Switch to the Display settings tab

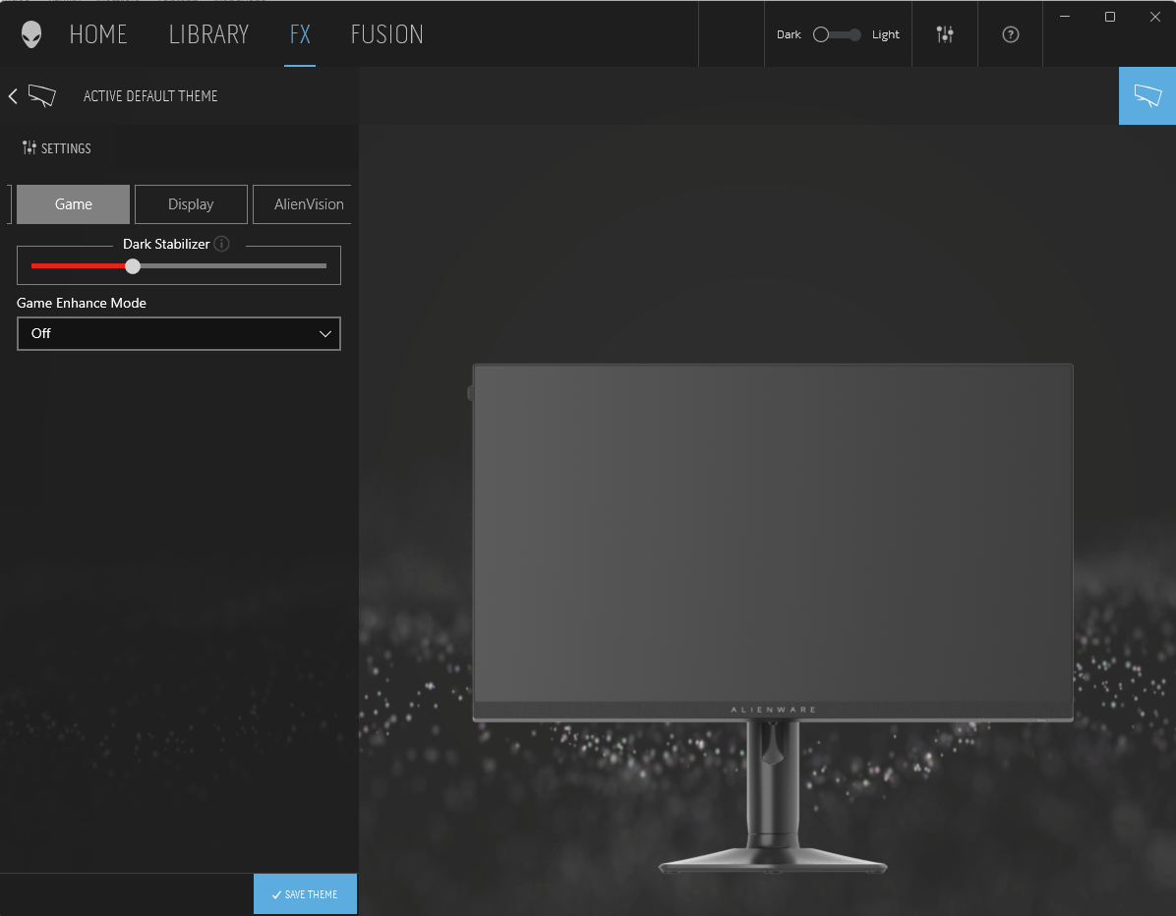click(191, 204)
